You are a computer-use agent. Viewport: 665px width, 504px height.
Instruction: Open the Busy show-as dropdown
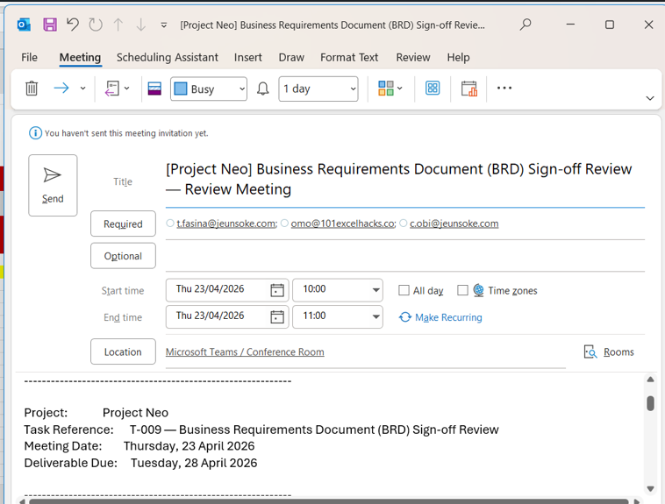(x=209, y=89)
